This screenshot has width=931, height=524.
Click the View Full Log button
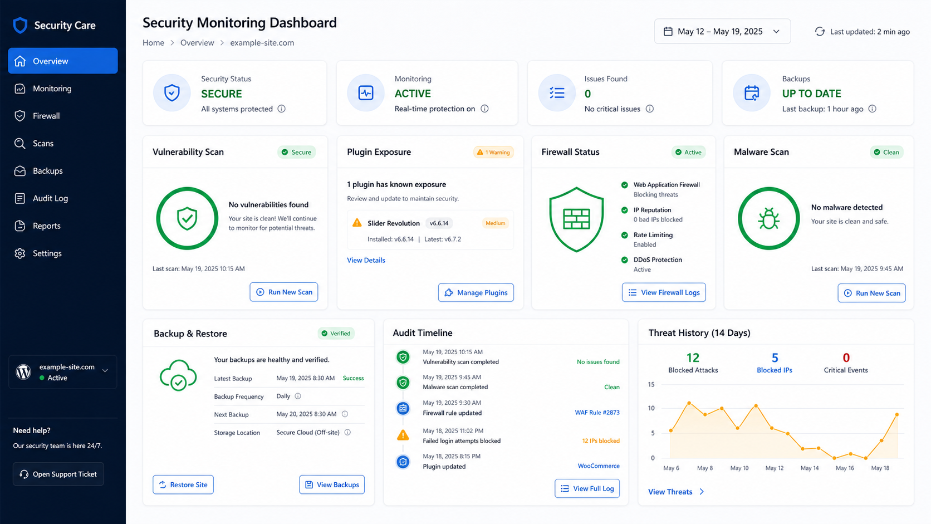click(587, 488)
